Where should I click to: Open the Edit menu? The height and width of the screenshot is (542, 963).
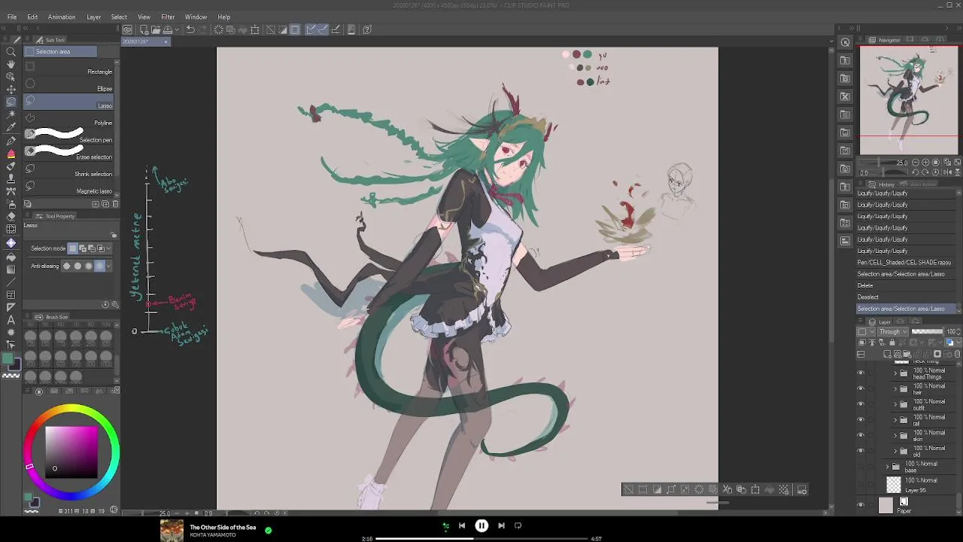[32, 17]
